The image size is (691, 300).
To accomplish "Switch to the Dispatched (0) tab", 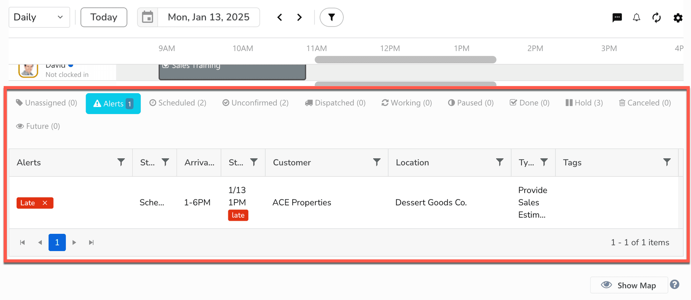I will (x=335, y=103).
